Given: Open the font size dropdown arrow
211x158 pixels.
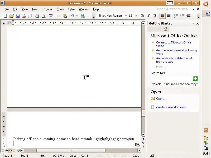Looking at the screenshot, I should (x=136, y=16).
